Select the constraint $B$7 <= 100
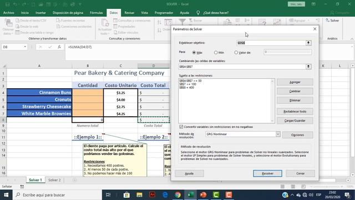This screenshot has height=200, width=355. click(187, 84)
